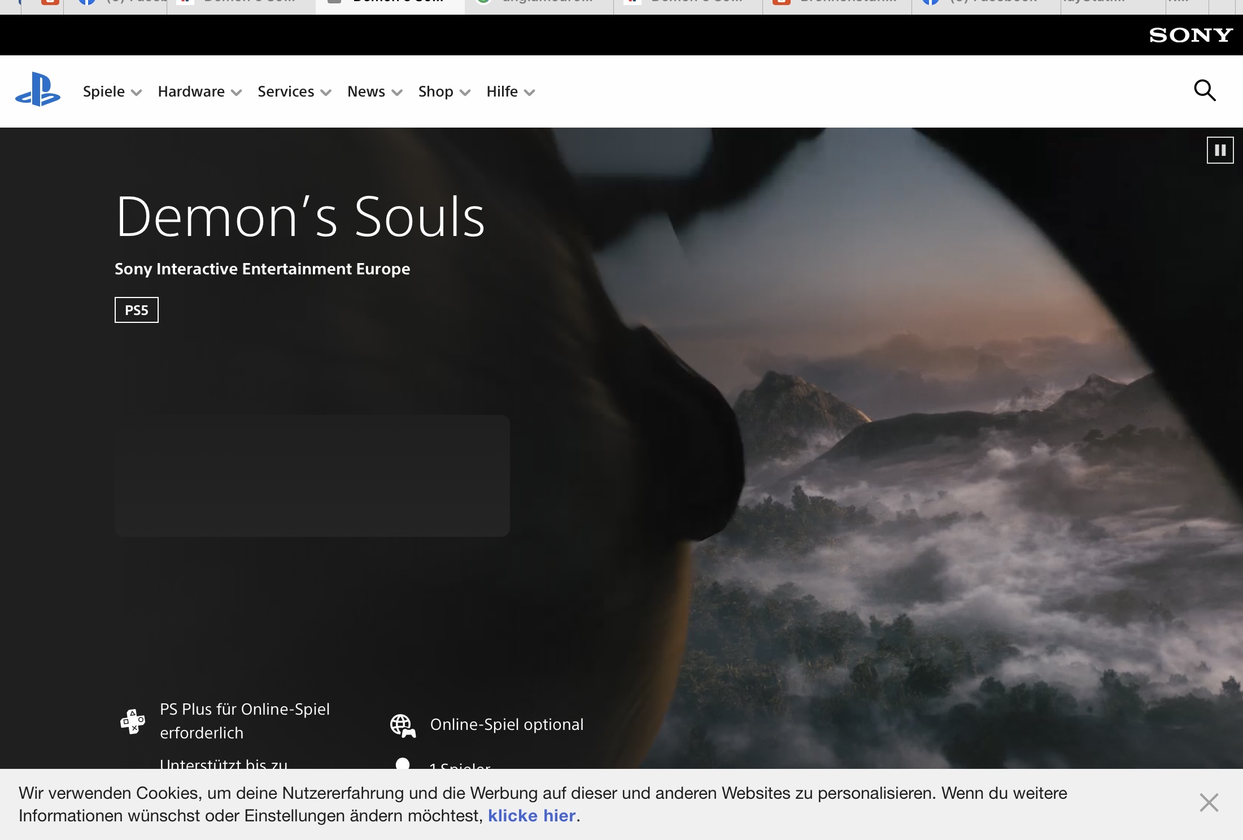1243x840 pixels.
Task: Click the online play globe icon
Action: 403,725
